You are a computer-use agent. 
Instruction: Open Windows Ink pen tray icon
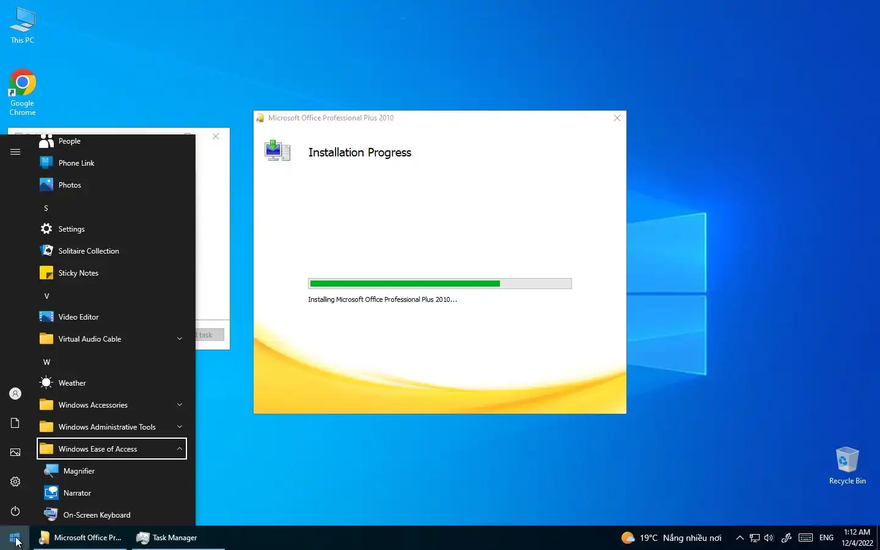(787, 538)
